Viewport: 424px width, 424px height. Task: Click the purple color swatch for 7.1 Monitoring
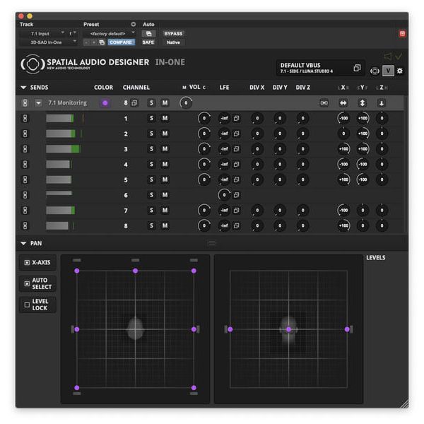click(105, 102)
